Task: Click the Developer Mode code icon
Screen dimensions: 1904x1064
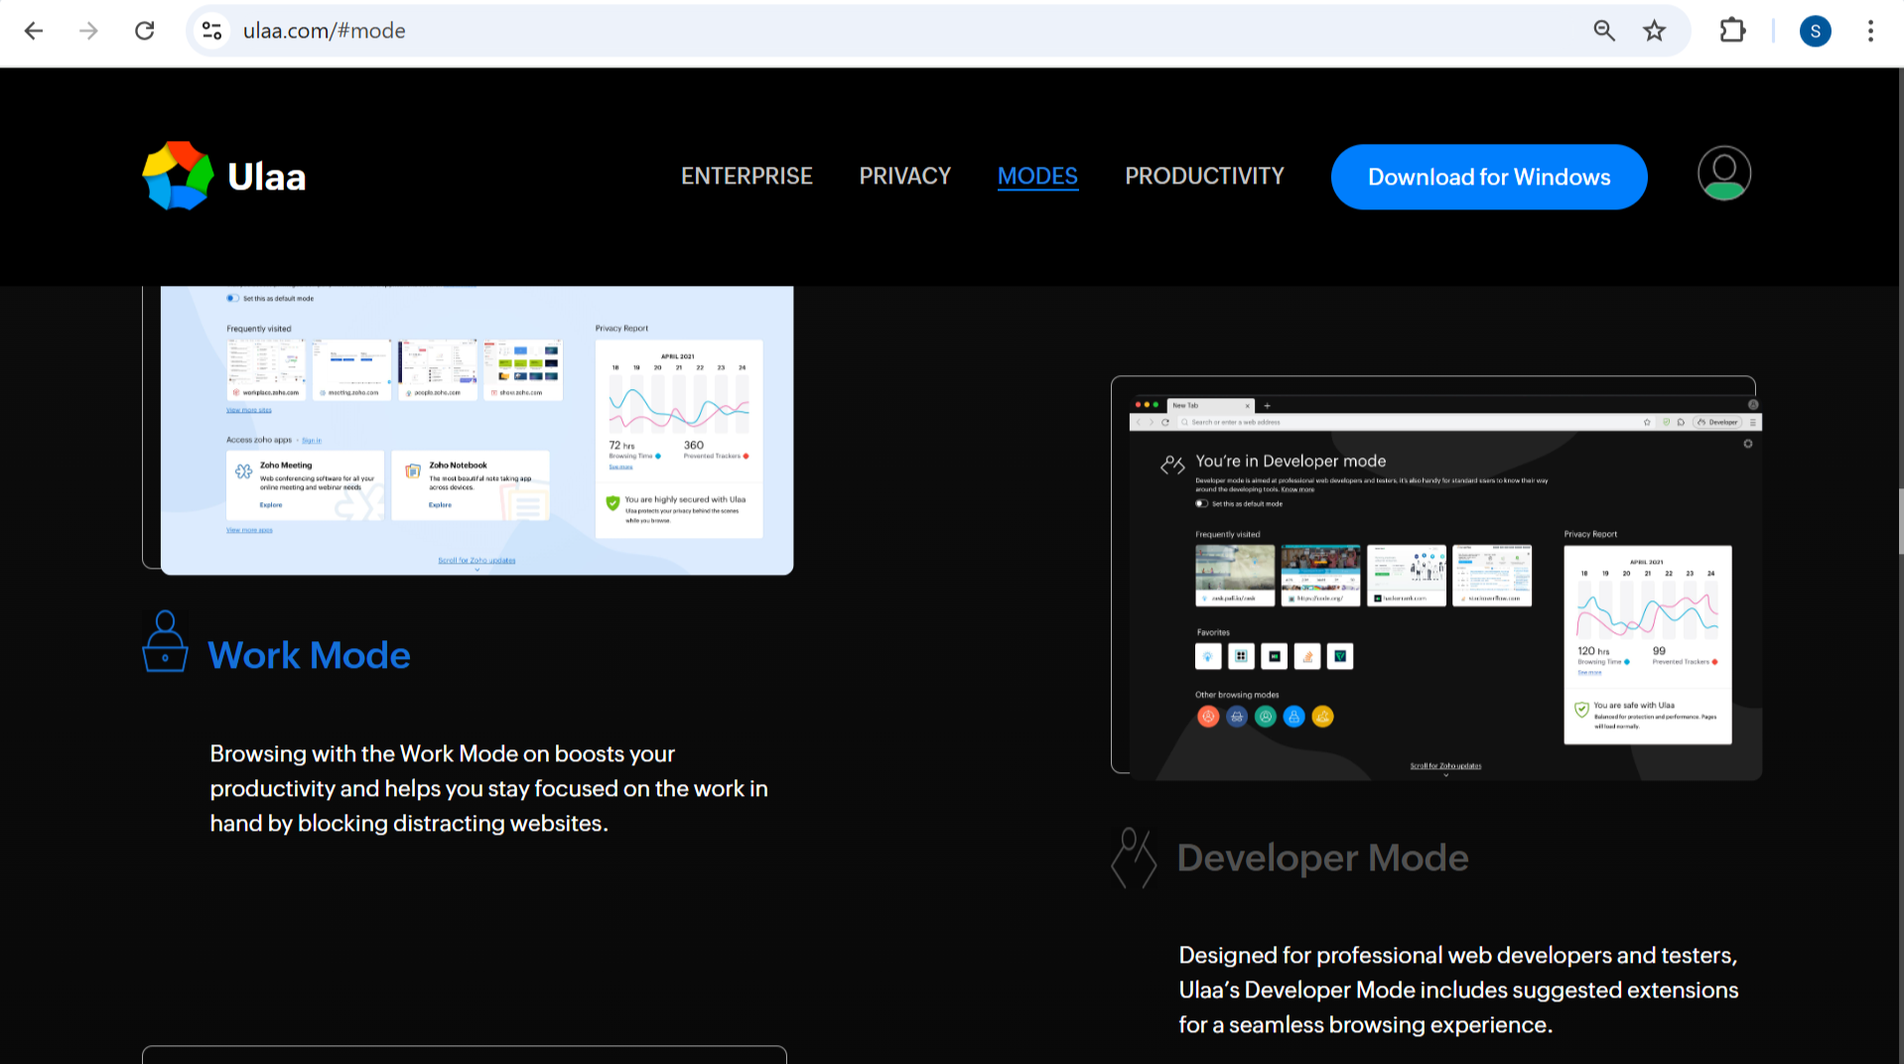Action: (x=1134, y=858)
